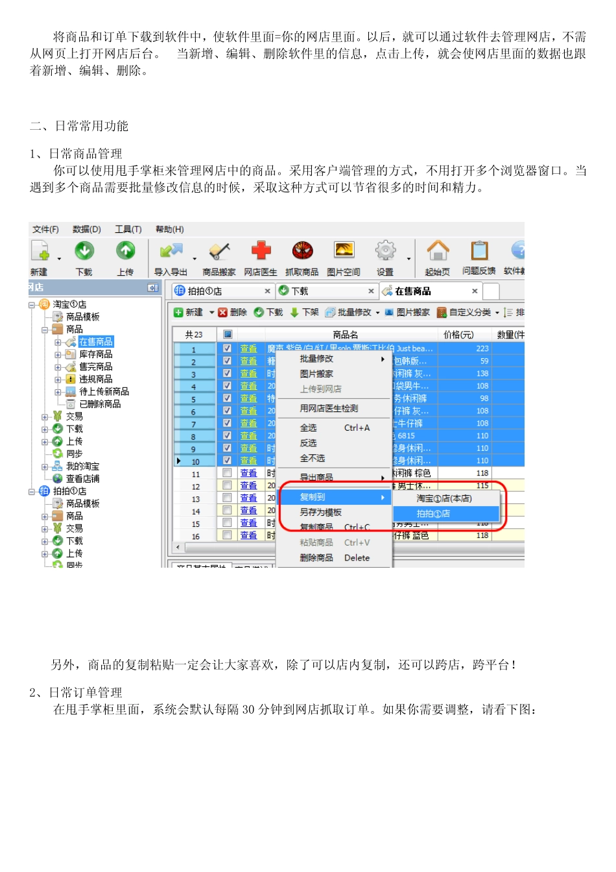Expand the 交易 node under 淘宝①店
This screenshot has height=872, width=616.
45,417
